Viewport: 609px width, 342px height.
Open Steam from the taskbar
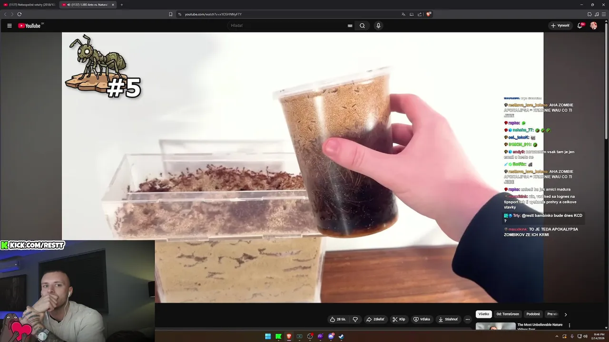click(341, 336)
